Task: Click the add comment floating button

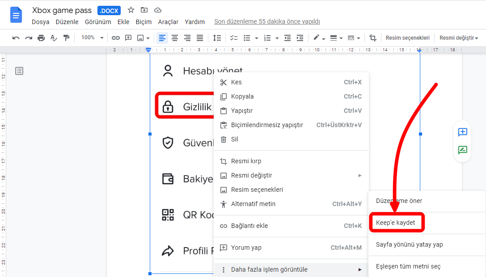Action: pos(462,132)
